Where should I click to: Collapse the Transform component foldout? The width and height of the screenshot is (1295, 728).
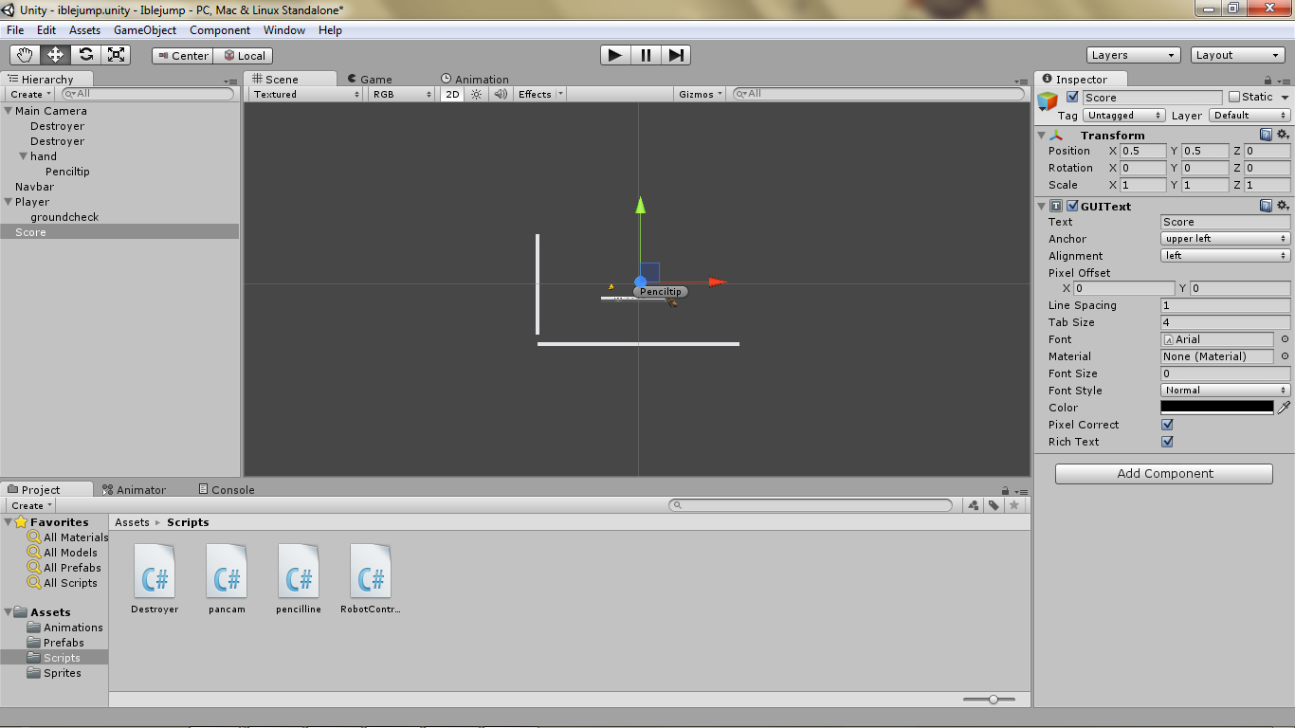tap(1042, 136)
